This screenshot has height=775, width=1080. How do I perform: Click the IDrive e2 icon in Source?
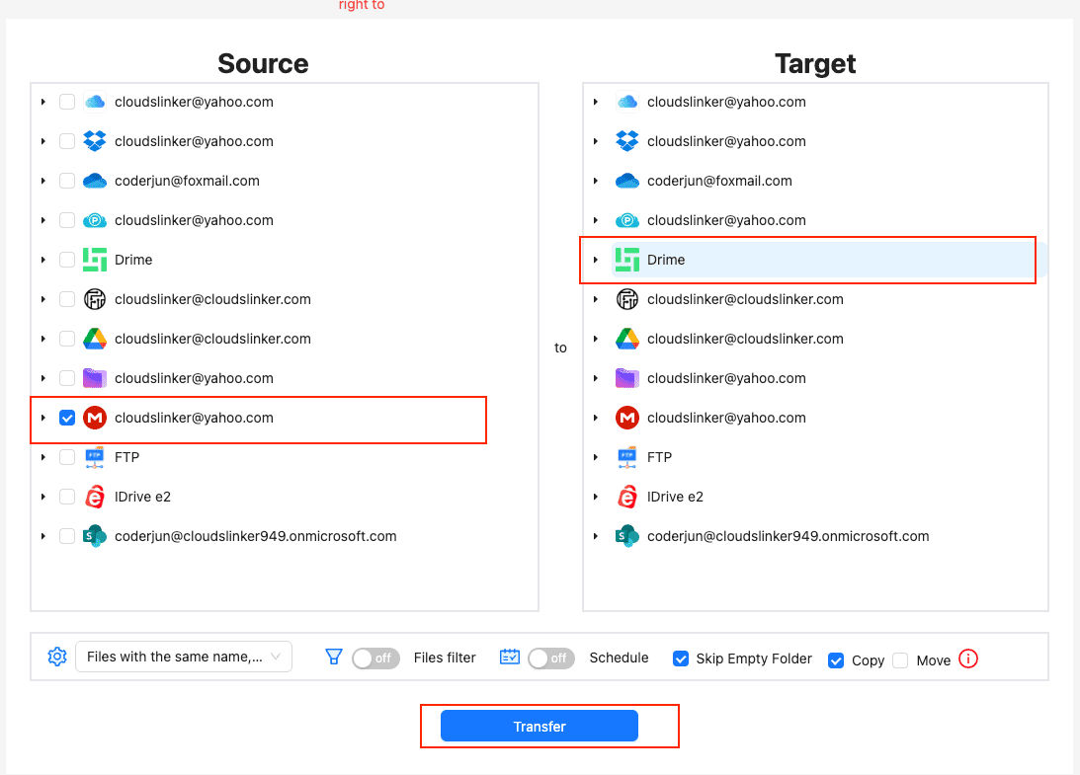[95, 497]
